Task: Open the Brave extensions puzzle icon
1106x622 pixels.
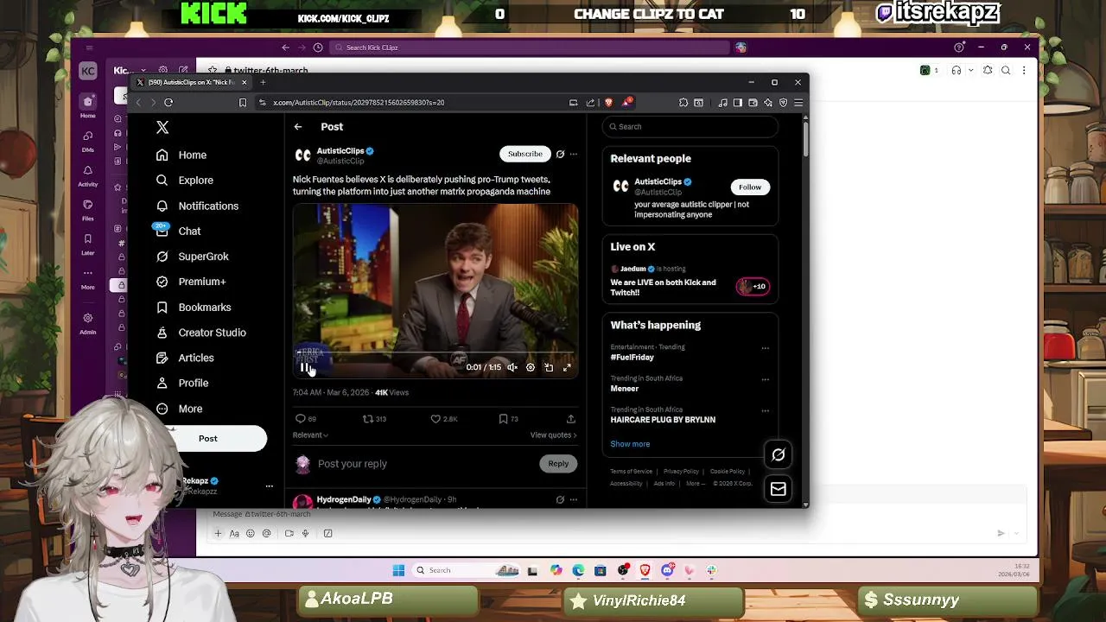Action: coord(683,103)
